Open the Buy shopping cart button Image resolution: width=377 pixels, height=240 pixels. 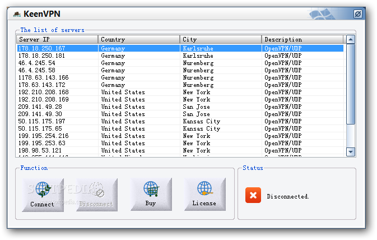pos(151,195)
